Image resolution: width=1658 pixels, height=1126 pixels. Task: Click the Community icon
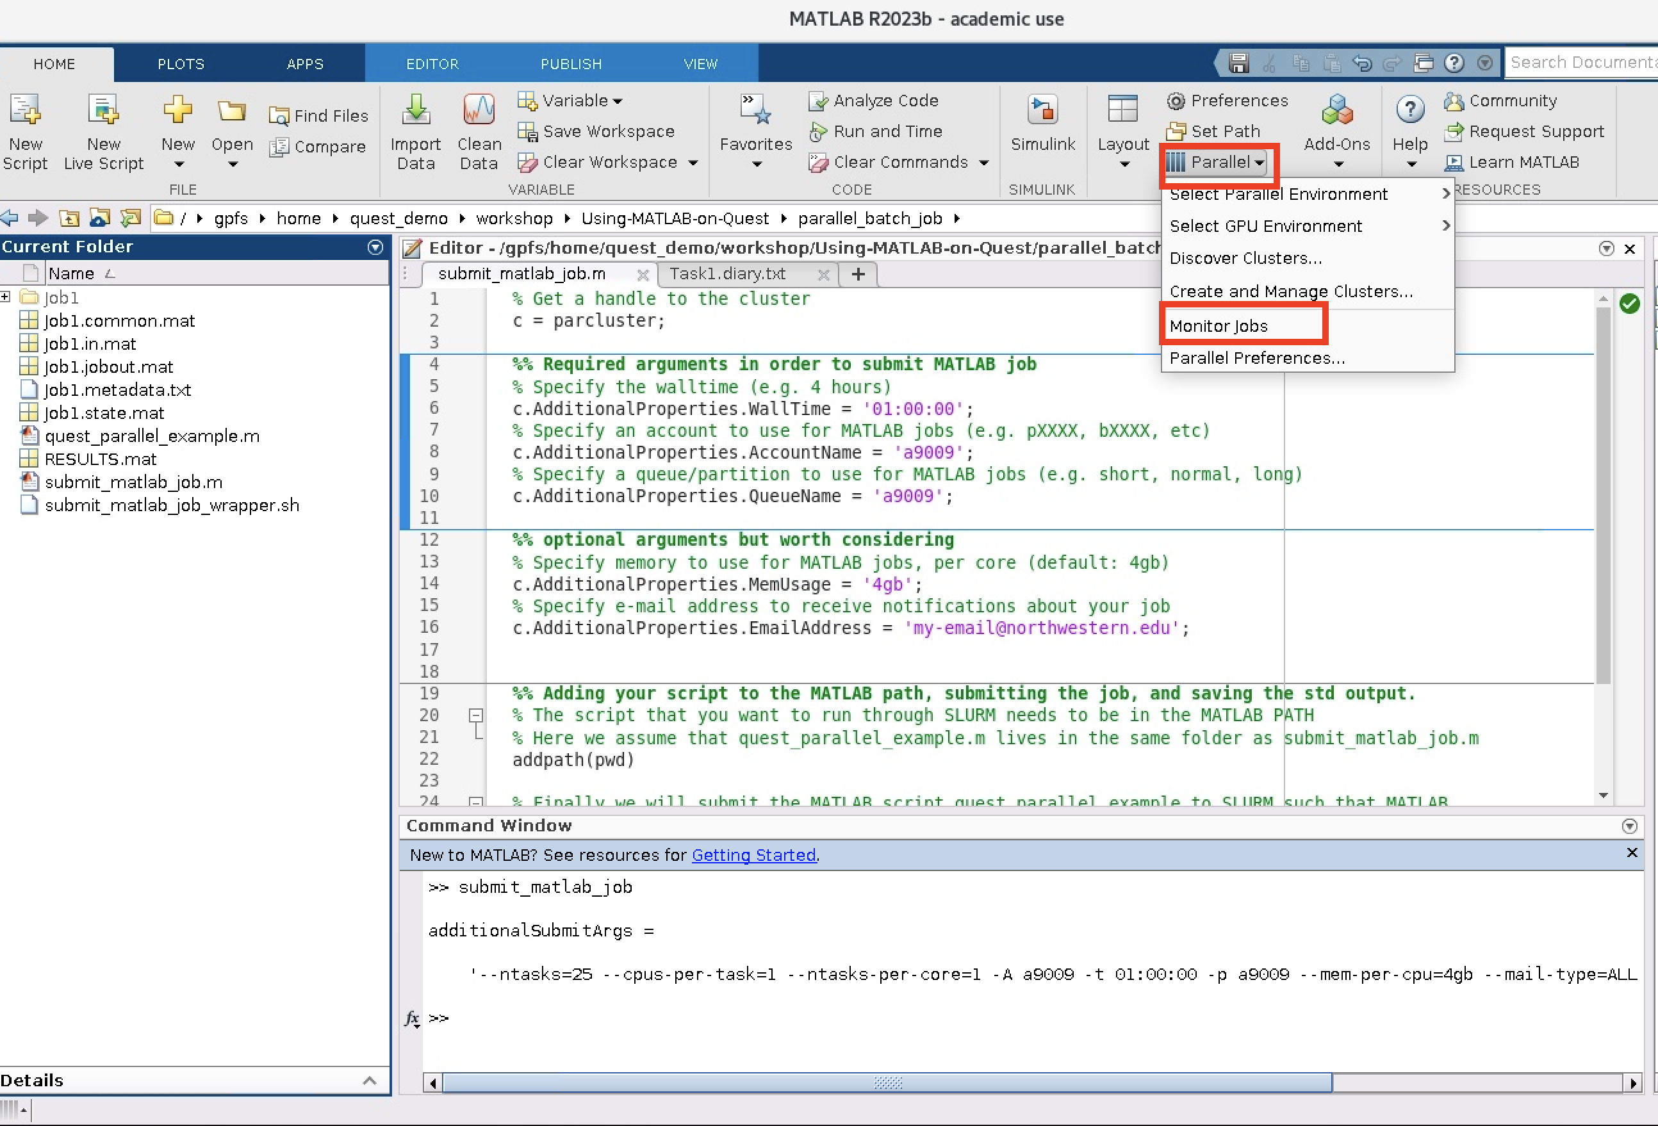pos(1501,101)
